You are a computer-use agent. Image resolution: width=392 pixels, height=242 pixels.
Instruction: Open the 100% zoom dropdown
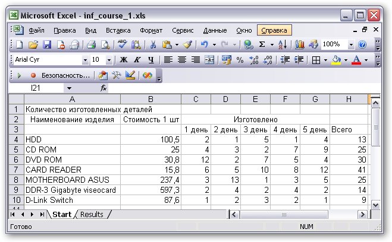click(x=351, y=44)
